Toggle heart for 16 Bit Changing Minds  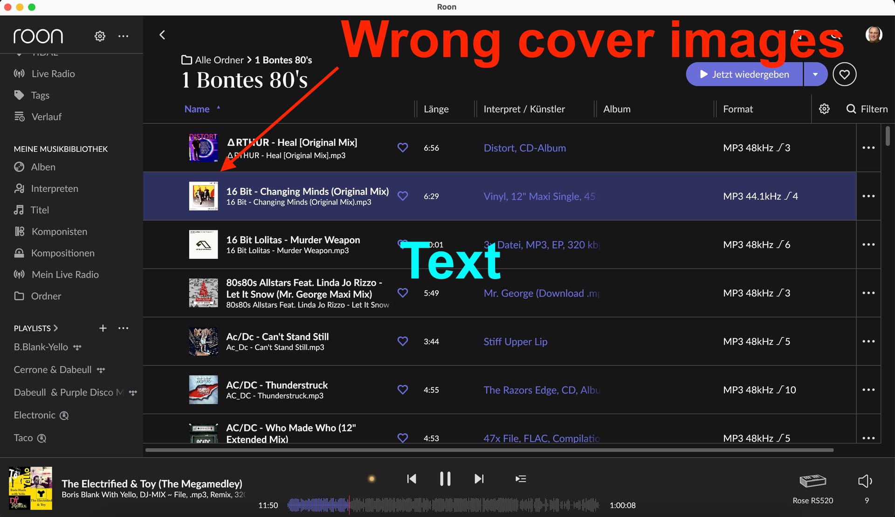point(403,196)
